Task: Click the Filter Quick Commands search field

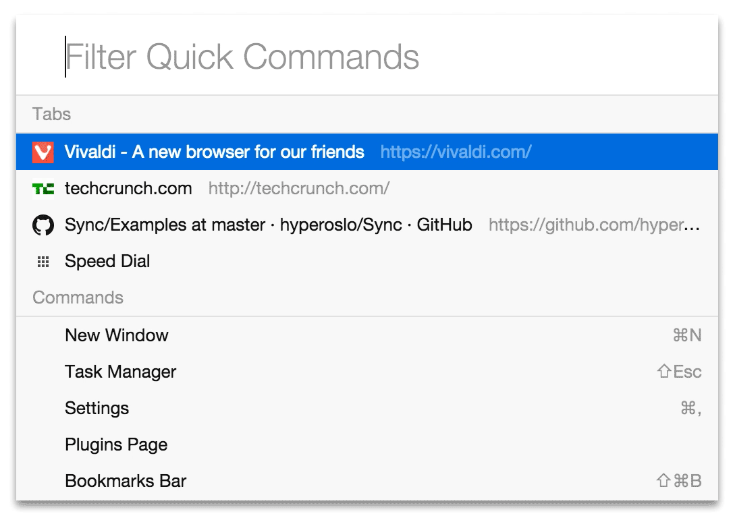Action: pyautogui.click(x=364, y=57)
